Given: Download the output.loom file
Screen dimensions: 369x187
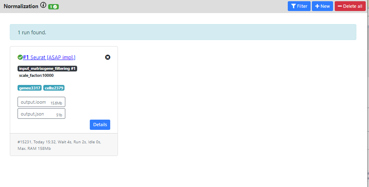Looking at the screenshot, I should coord(41,102).
